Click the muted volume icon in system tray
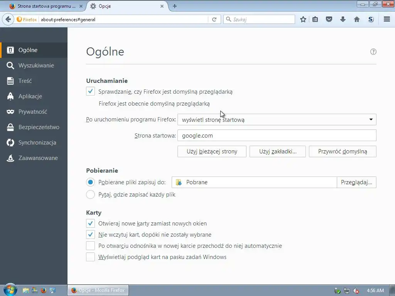The height and width of the screenshot is (296, 395). pyautogui.click(x=356, y=291)
